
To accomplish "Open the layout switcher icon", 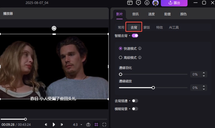I will click(130, 3).
